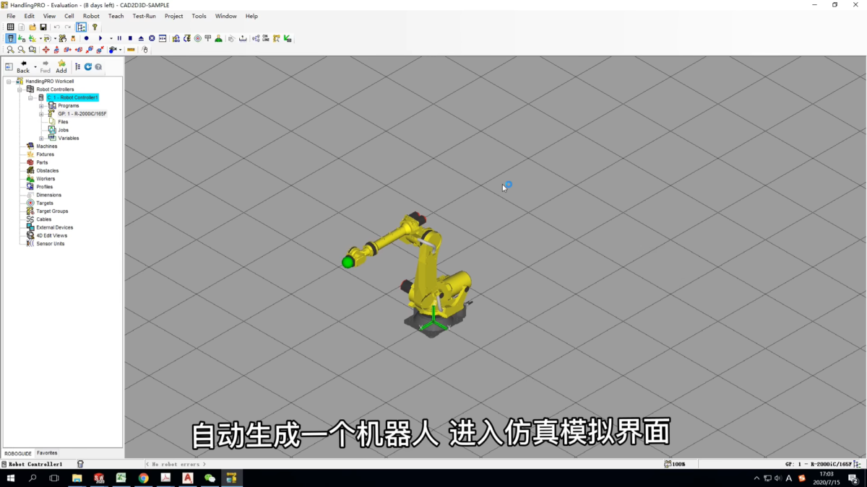Open the Project menu
Screen dimensions: 867x487
tap(173, 16)
